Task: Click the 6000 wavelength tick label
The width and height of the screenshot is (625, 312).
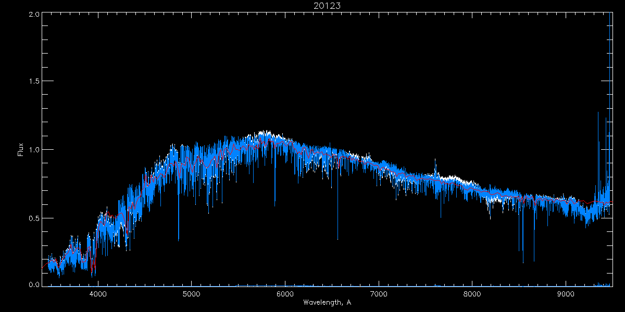Action: click(285, 294)
